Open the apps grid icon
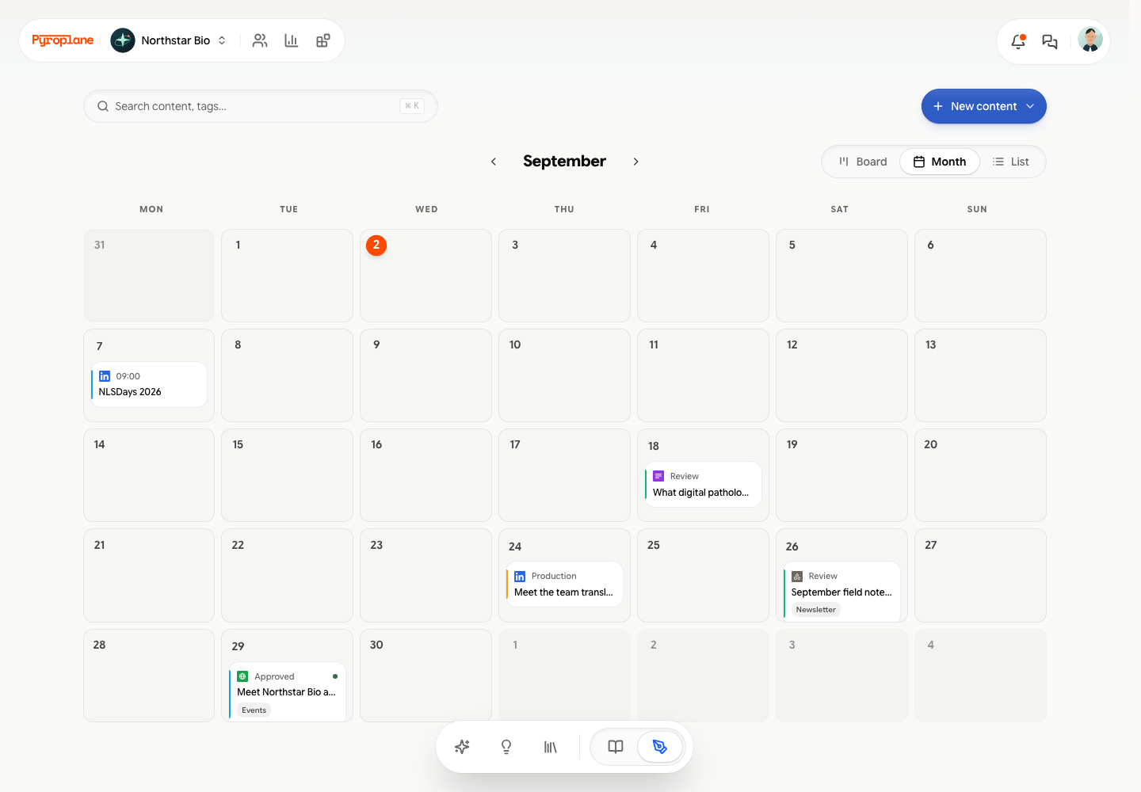 323,40
